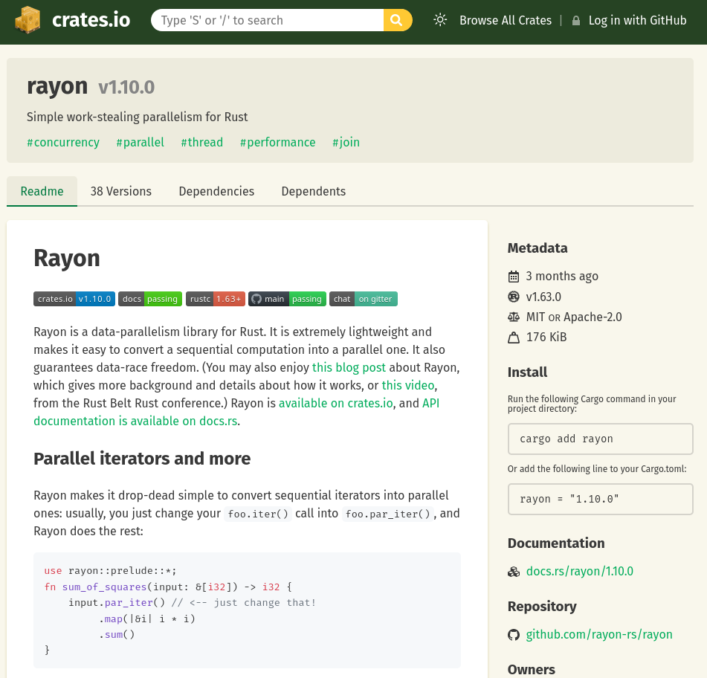This screenshot has height=678, width=707.
Task: Open the crates.io v1.10.0 badge
Action: coord(74,299)
